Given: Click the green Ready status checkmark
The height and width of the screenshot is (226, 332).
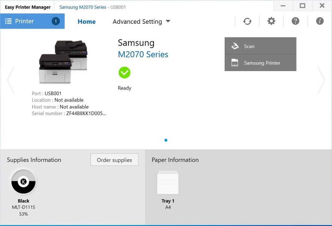Looking at the screenshot, I should click(x=124, y=73).
